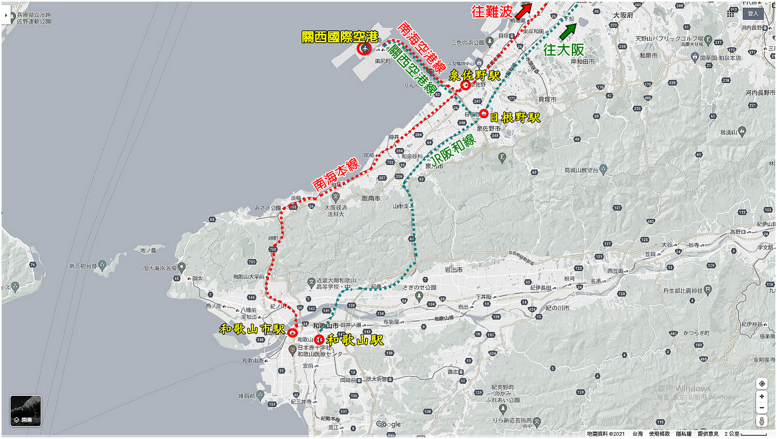Click the 地ノ島 island label
The width and height of the screenshot is (777, 439).
(148, 250)
